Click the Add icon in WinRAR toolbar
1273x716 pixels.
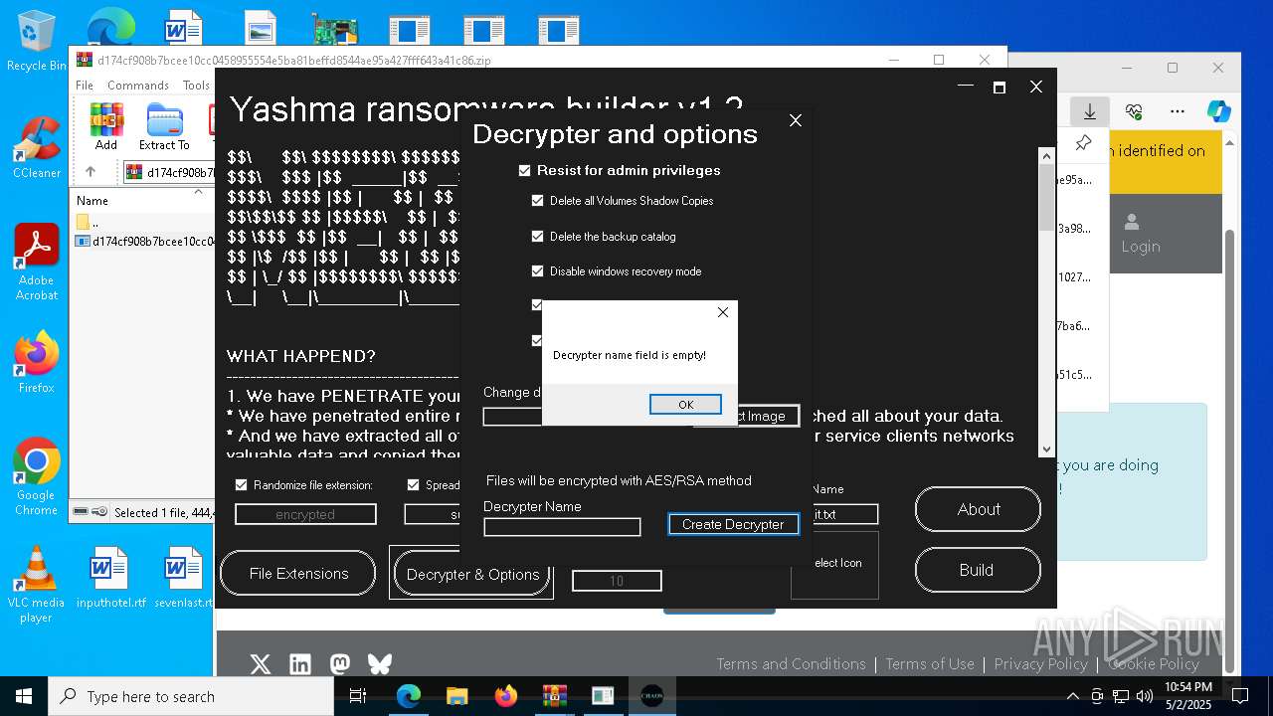point(106,126)
